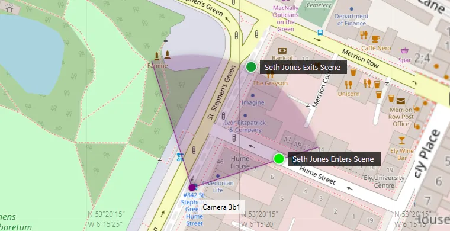Click the 'Camera 3b1' tooltip label
This screenshot has height=231, width=450.
coord(221,207)
